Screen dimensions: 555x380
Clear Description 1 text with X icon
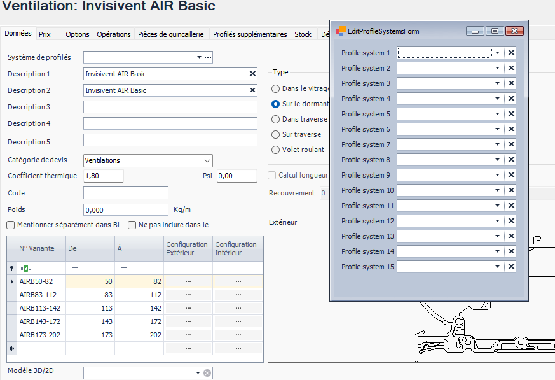click(252, 74)
